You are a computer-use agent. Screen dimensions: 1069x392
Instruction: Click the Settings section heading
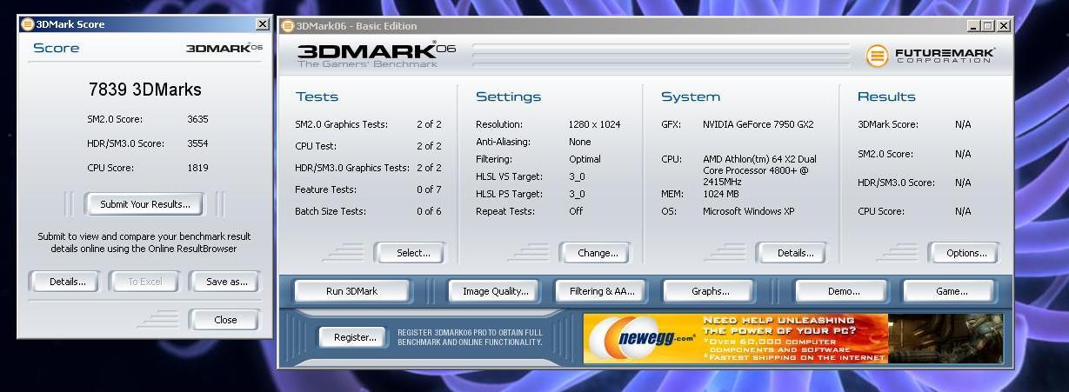coord(508,96)
